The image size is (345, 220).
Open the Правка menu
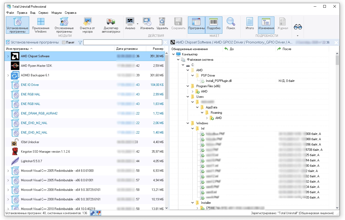click(x=22, y=13)
